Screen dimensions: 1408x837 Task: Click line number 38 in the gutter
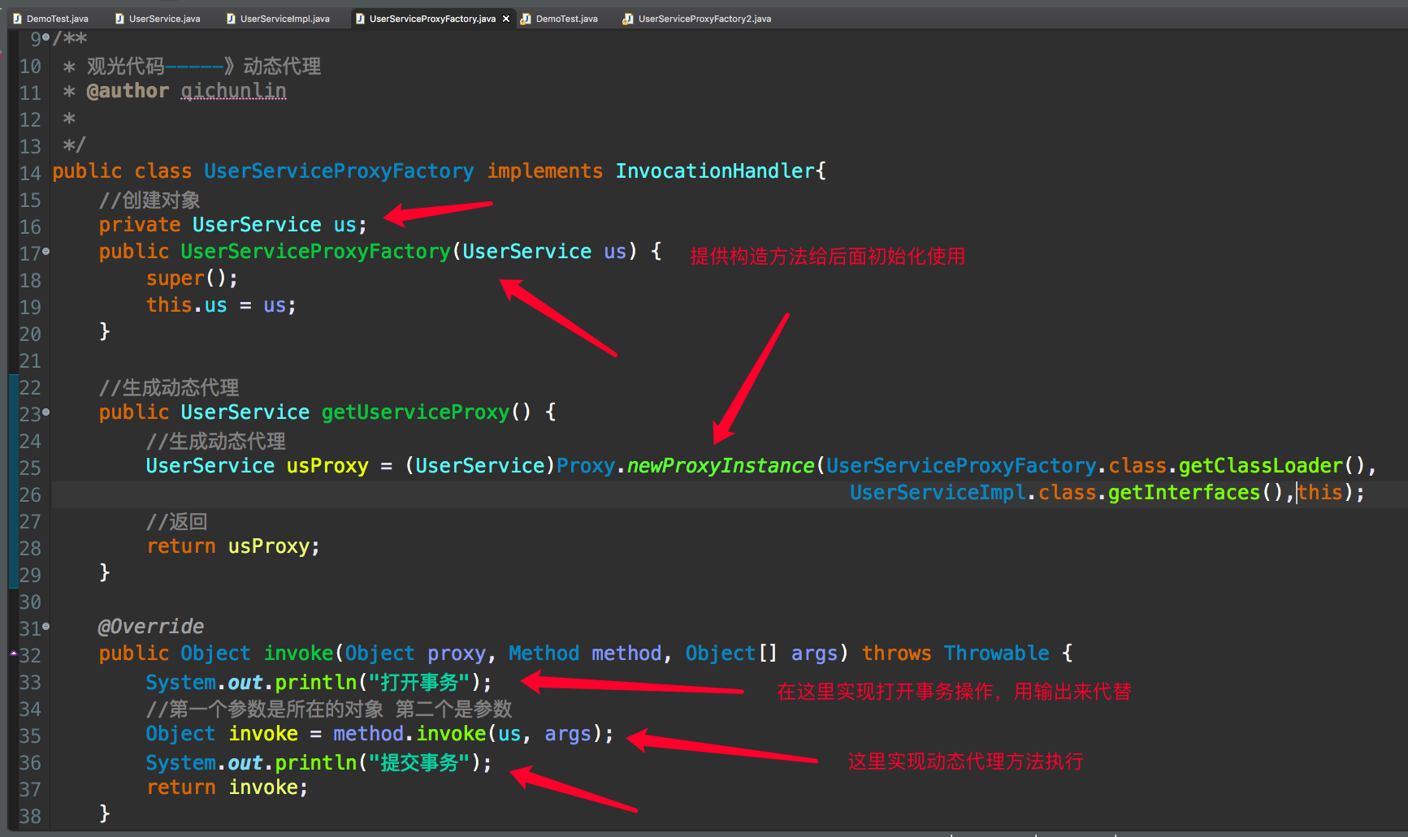(30, 816)
